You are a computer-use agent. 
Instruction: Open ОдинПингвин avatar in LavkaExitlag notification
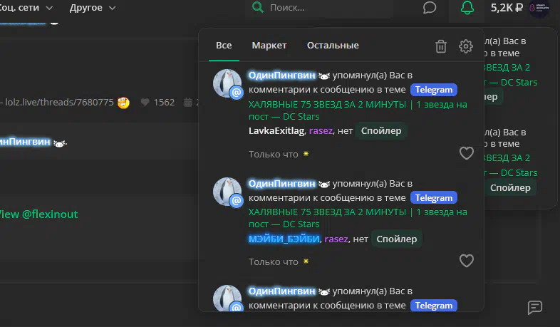click(x=227, y=83)
